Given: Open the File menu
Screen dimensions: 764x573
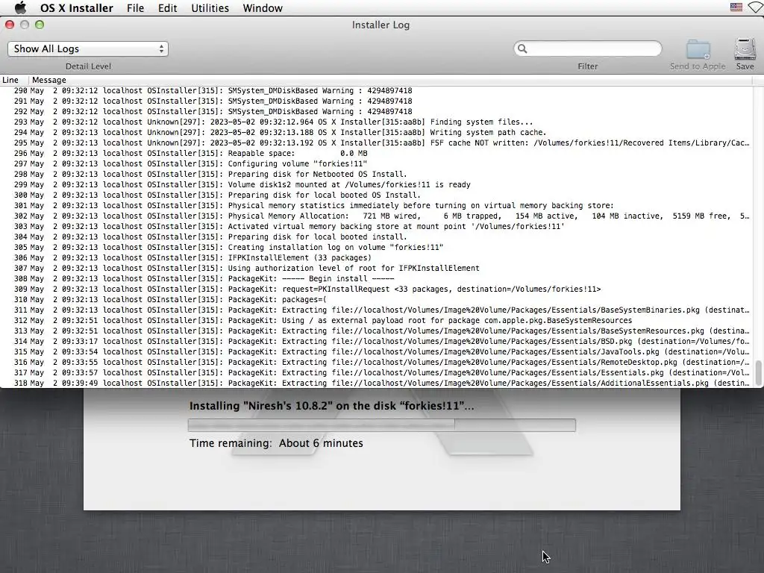Looking at the screenshot, I should (x=135, y=7).
